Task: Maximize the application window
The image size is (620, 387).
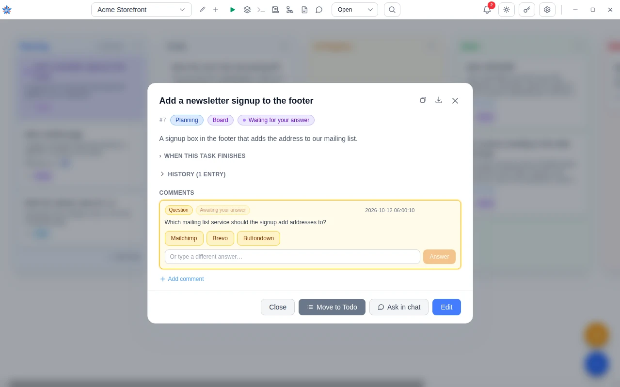Action: [x=592, y=10]
